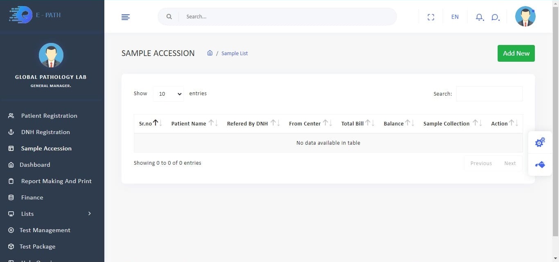Click the home icon in breadcrumb
559x262 pixels.
[x=210, y=53]
